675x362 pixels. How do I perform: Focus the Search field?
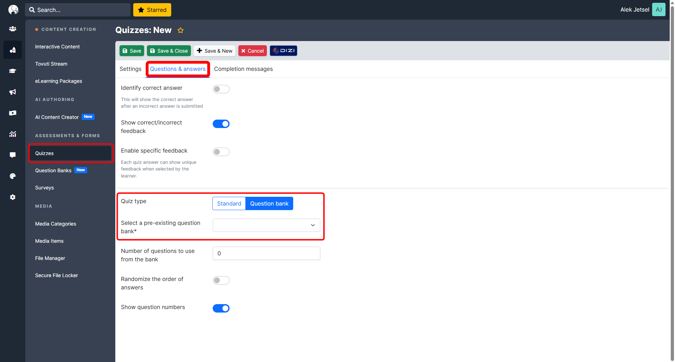(78, 10)
